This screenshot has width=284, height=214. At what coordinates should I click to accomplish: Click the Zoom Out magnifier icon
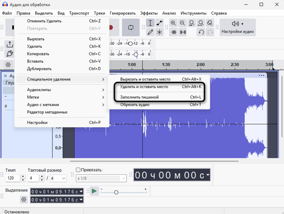click(x=183, y=23)
